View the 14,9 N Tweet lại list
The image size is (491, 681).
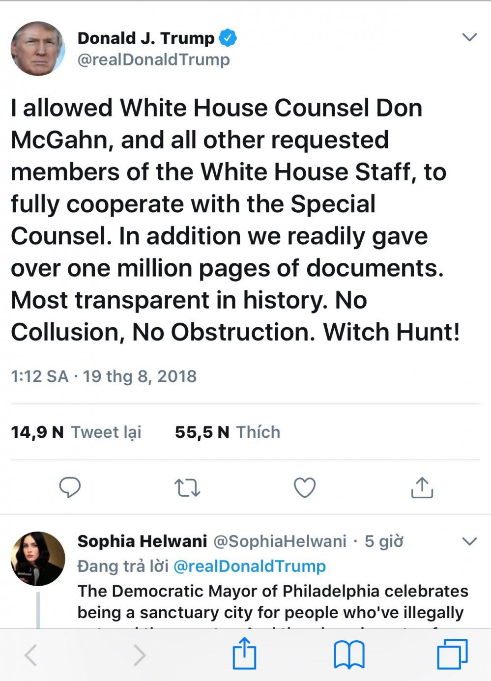tap(76, 432)
